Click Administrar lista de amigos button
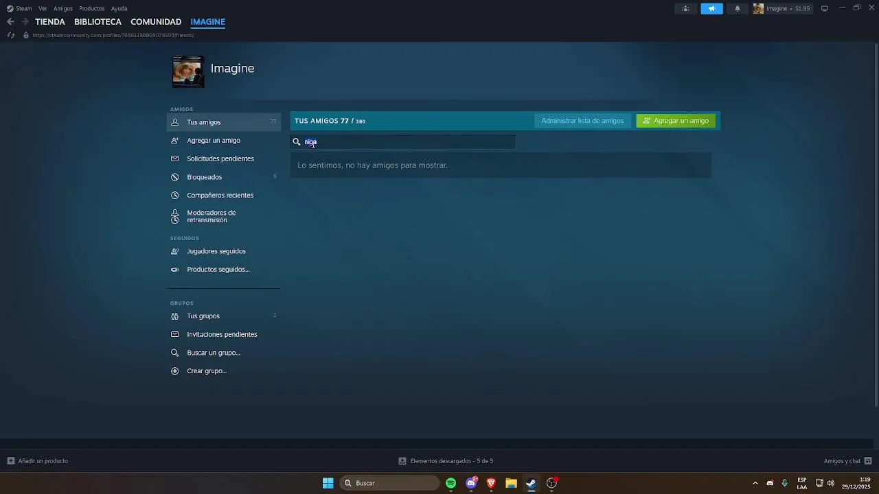Image resolution: width=879 pixels, height=494 pixels. point(582,121)
